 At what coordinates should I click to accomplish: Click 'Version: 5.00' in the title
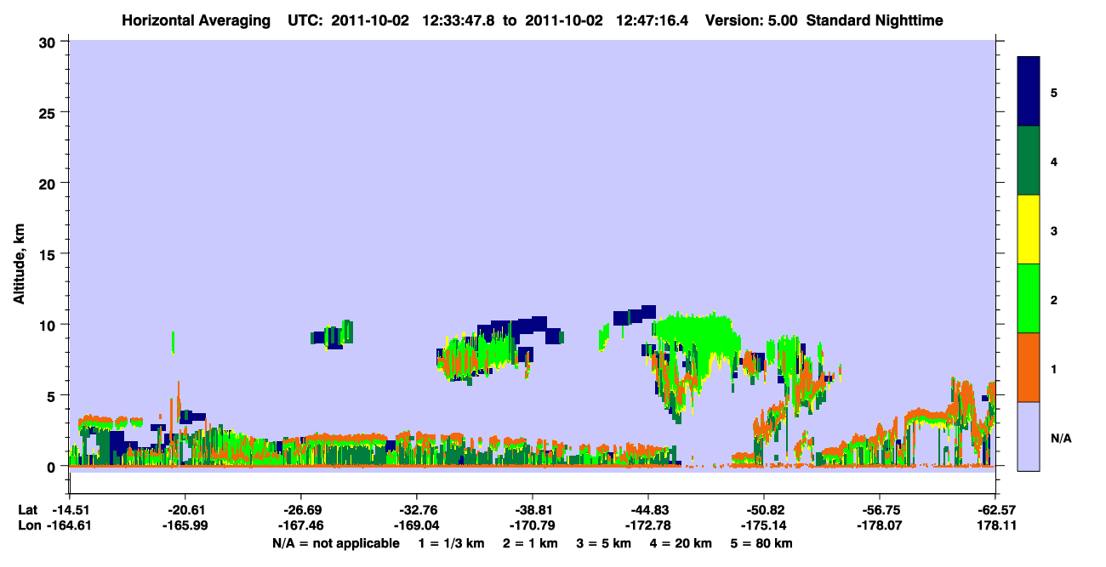pyautogui.click(x=751, y=20)
